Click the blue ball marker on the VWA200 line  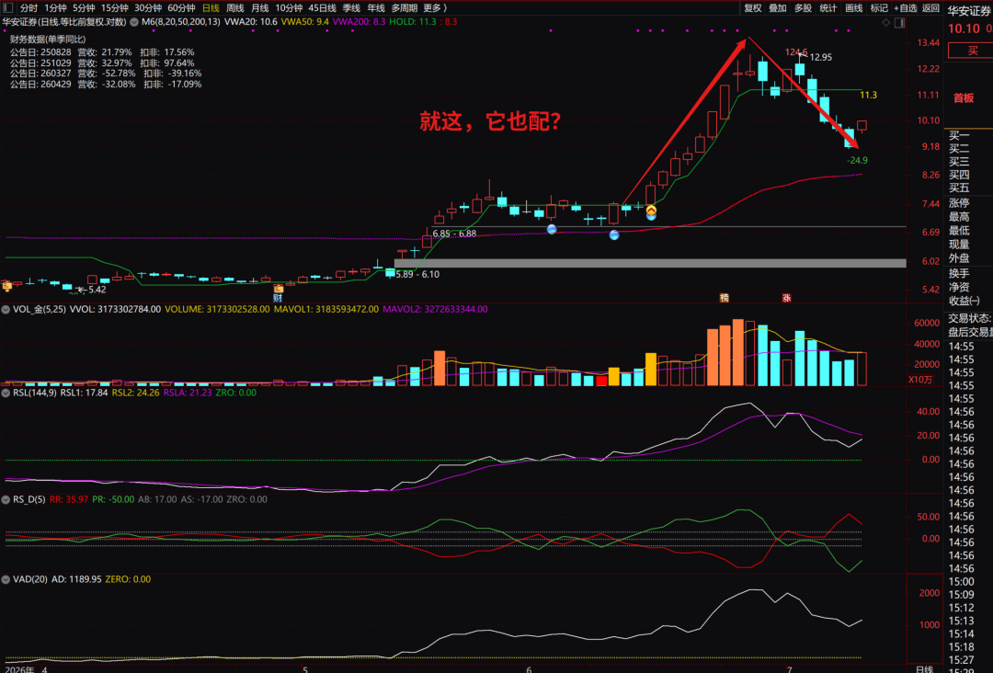[x=613, y=234]
